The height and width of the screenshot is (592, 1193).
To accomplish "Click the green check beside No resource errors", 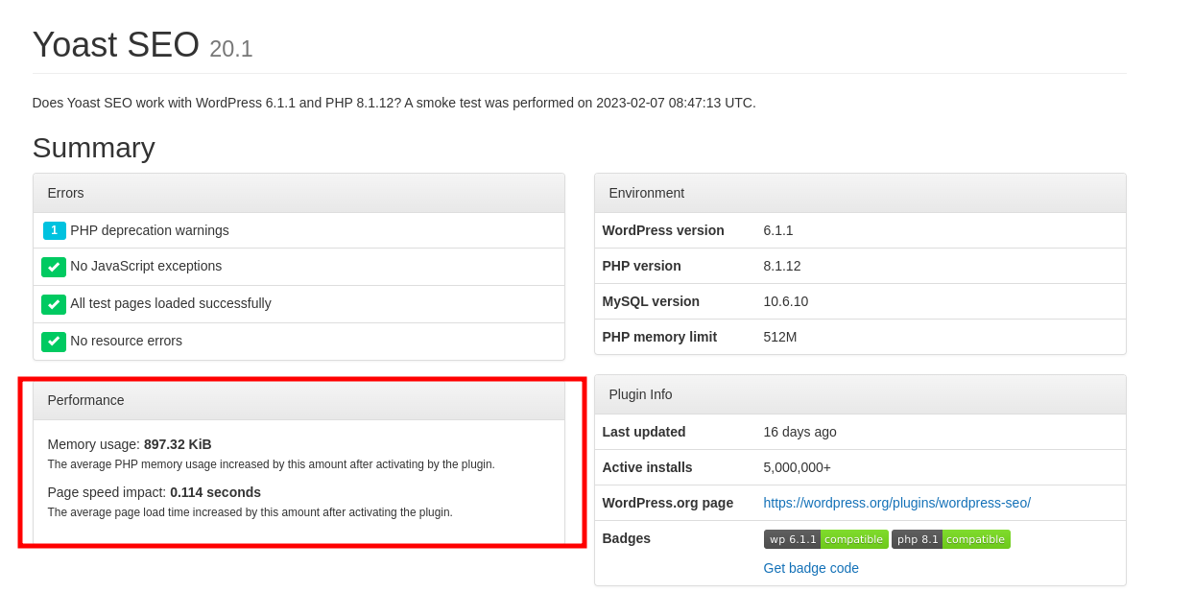I will [x=54, y=342].
